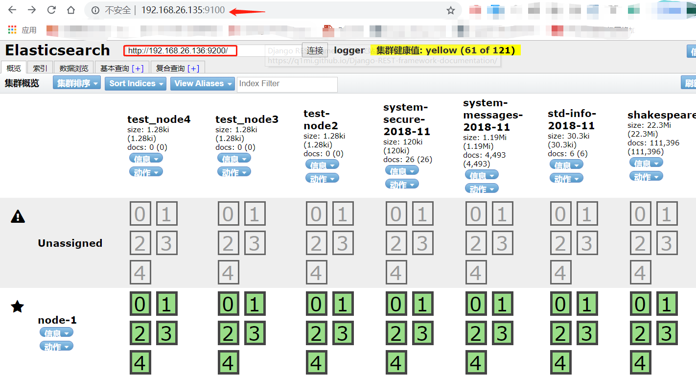
Task: Click the system-secure-2018-11 index title
Action: (x=407, y=119)
